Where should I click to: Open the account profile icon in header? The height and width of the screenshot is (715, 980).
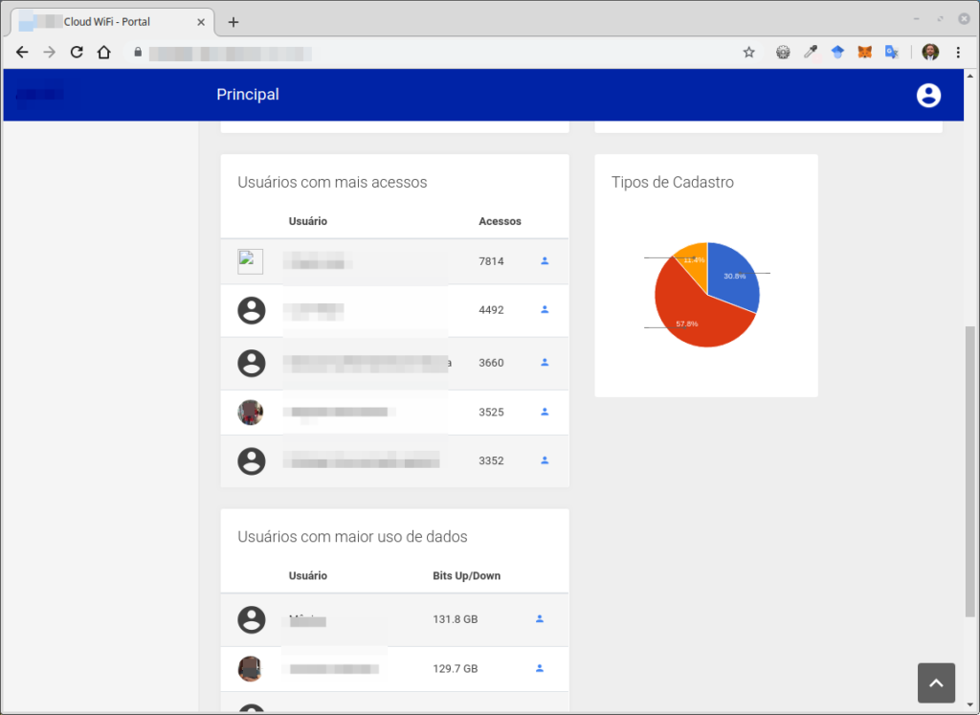928,95
